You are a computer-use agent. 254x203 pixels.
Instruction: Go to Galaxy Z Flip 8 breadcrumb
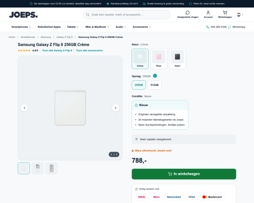tap(65, 37)
